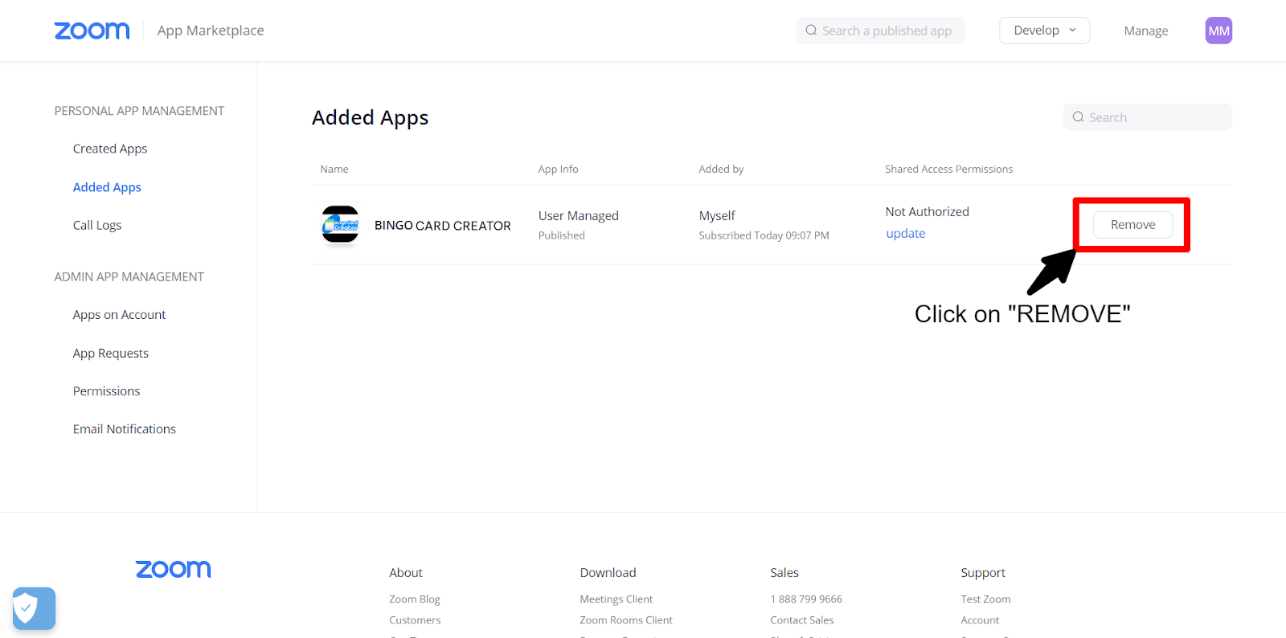The image size is (1286, 638).
Task: Open Zoom Rooms Client download link
Action: 626,620
